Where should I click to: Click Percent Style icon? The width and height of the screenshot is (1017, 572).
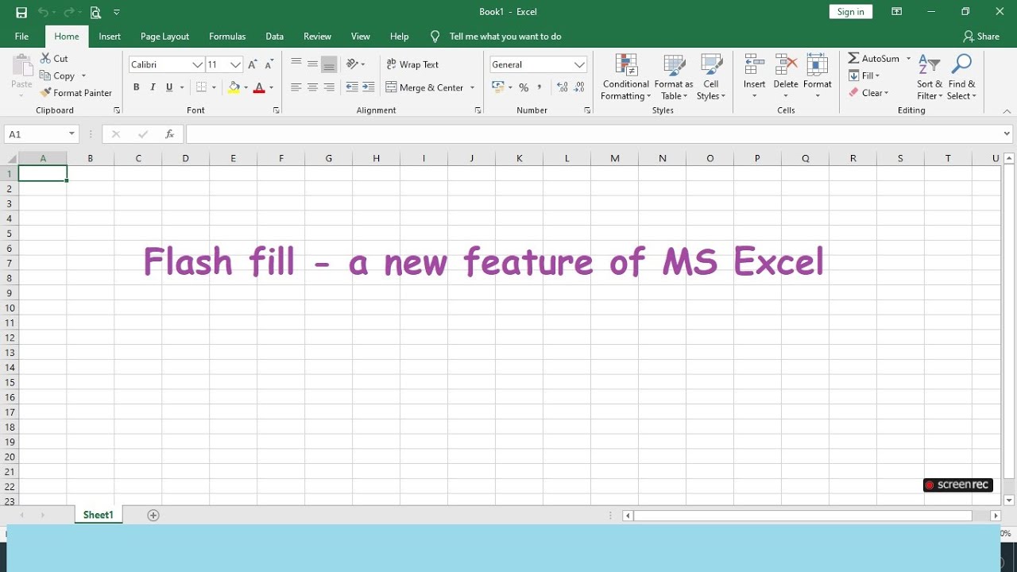pyautogui.click(x=524, y=87)
